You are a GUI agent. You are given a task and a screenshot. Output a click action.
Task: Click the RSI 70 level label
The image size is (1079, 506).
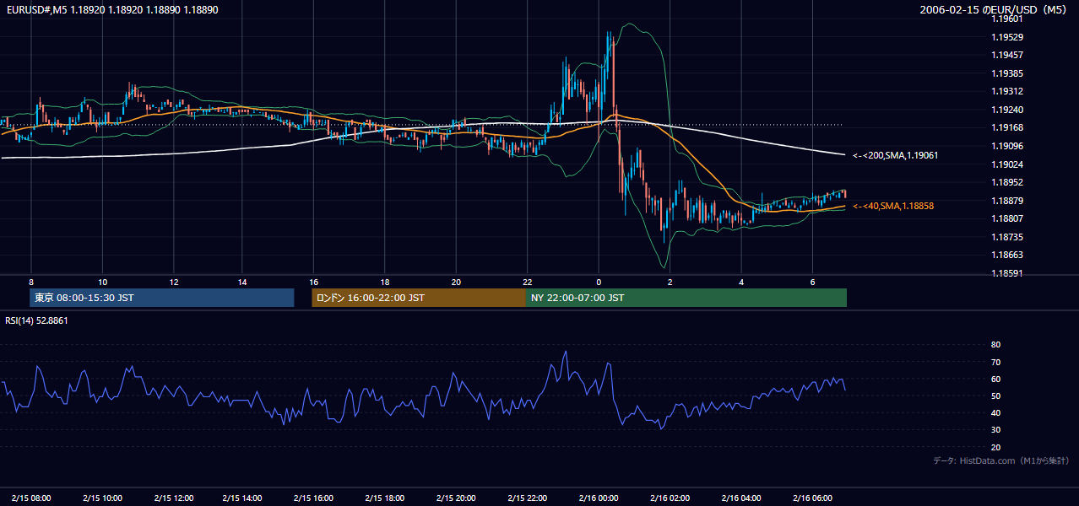point(995,362)
